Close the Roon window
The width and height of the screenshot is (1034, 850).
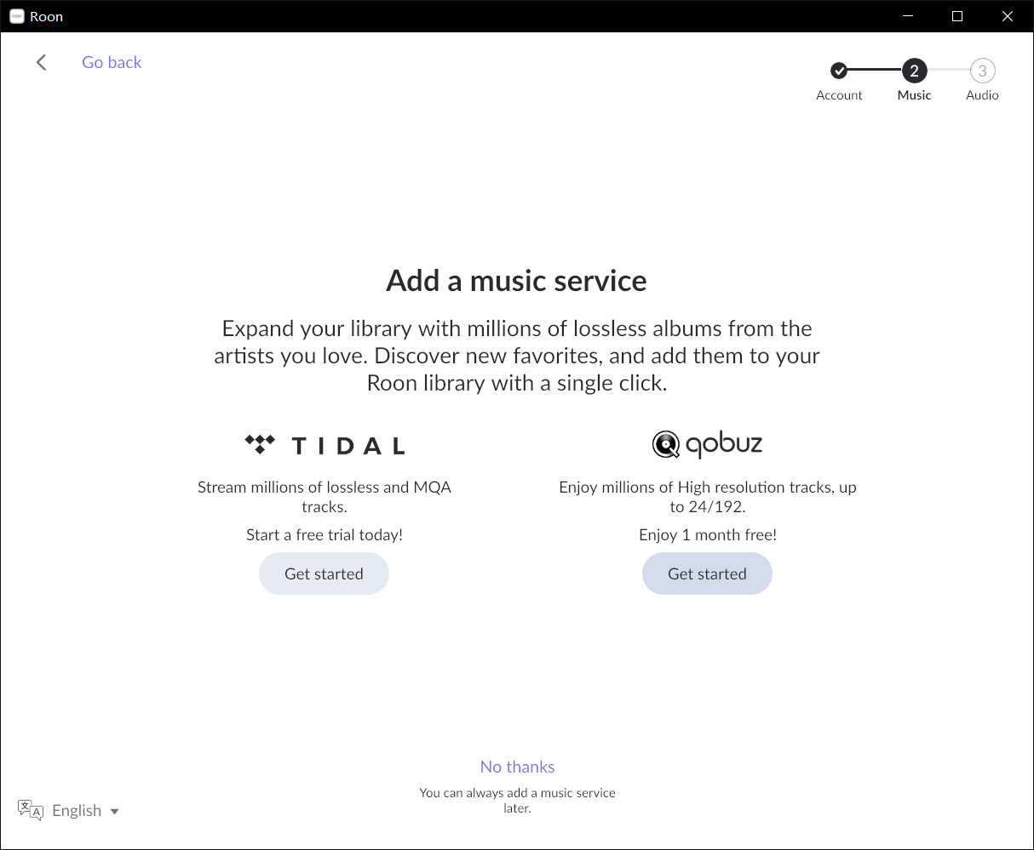click(1008, 16)
